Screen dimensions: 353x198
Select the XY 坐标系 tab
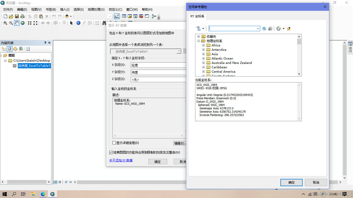pyautogui.click(x=197, y=16)
